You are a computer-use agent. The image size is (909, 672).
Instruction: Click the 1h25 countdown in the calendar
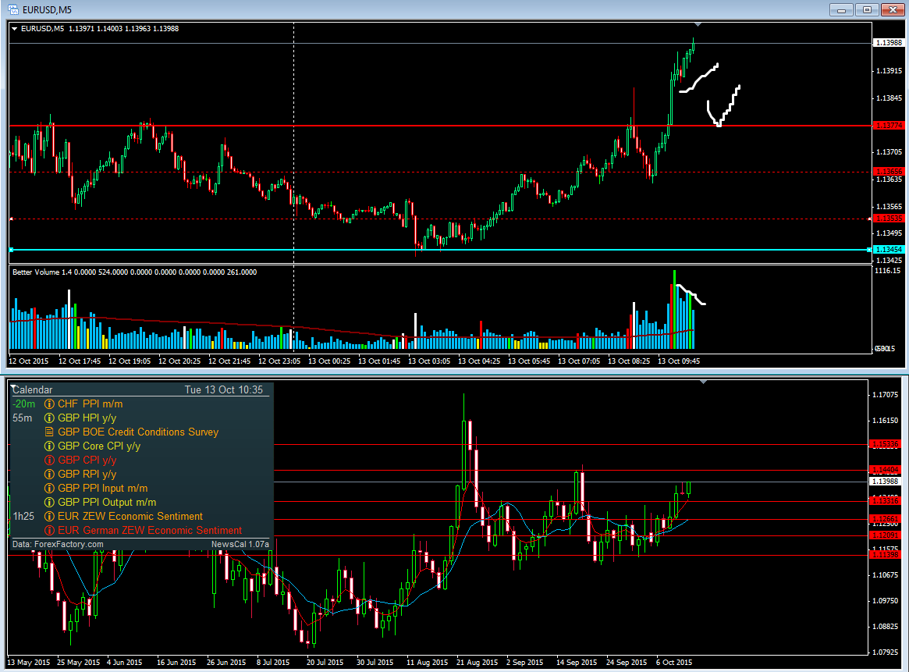23,517
